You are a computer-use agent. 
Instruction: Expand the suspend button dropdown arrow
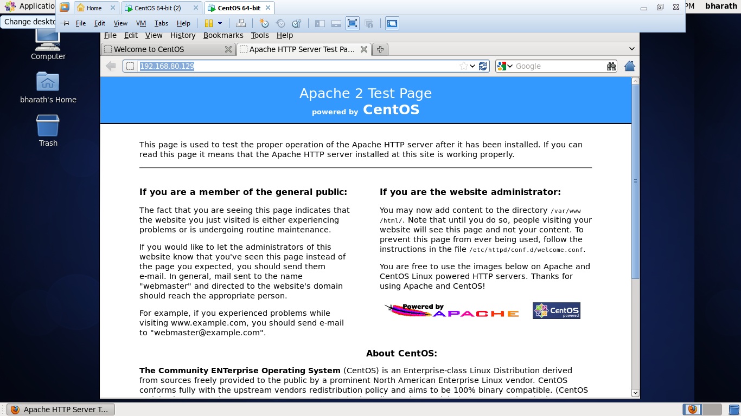[x=220, y=23]
